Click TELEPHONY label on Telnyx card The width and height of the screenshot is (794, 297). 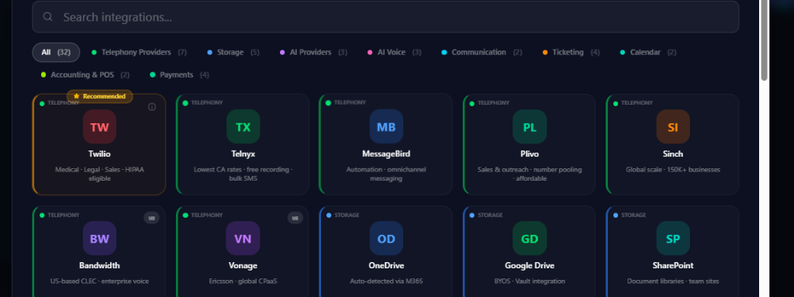pyautogui.click(x=207, y=103)
